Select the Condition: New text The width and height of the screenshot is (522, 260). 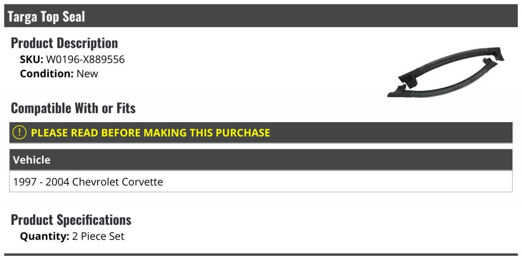click(59, 73)
